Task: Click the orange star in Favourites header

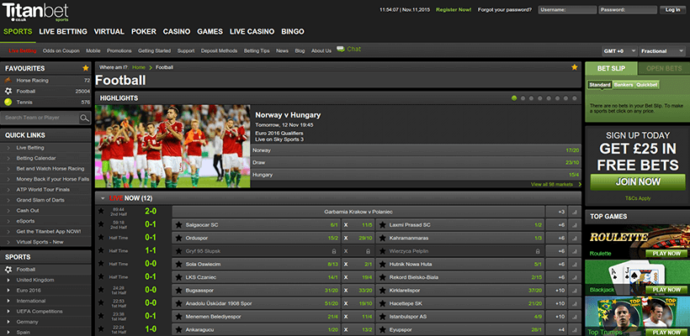Action: point(85,68)
